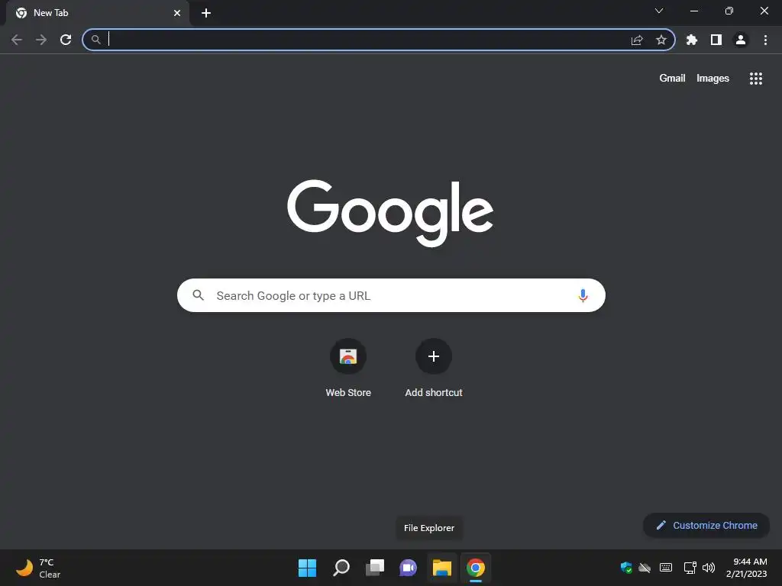
Task: Open Windows taskbar search
Action: pos(341,568)
